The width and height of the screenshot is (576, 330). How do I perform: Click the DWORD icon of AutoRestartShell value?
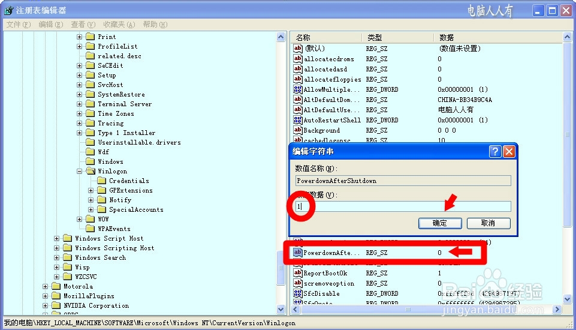pyautogui.click(x=297, y=119)
